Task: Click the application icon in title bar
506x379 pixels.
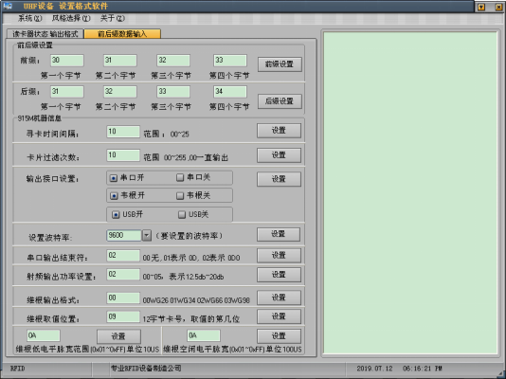Action: [8, 6]
